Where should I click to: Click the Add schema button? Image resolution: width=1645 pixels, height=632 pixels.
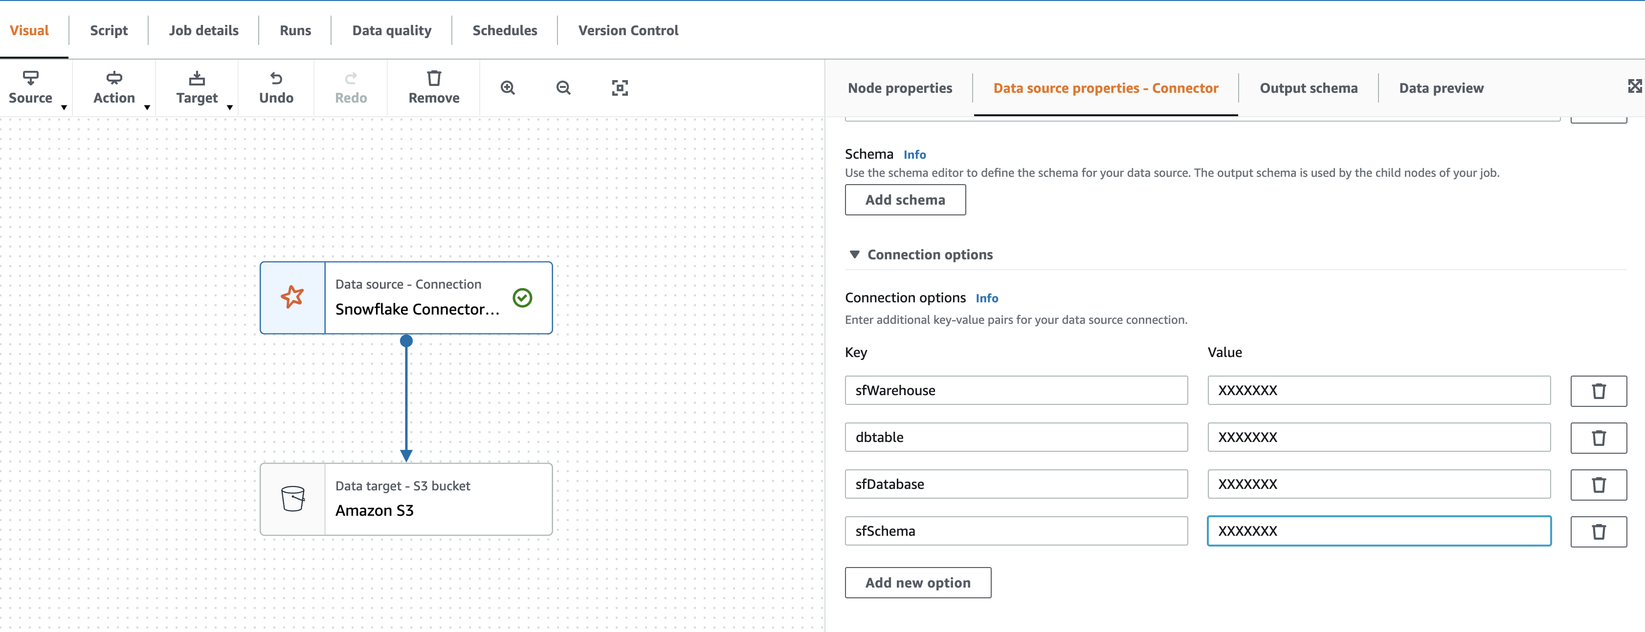pos(905,200)
